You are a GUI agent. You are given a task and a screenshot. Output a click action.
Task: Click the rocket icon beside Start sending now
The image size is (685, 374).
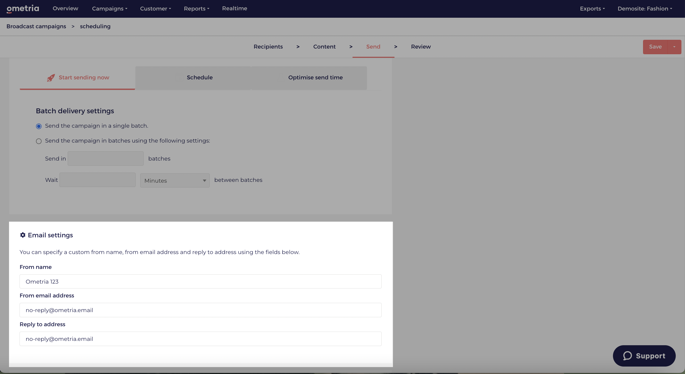[x=51, y=78]
